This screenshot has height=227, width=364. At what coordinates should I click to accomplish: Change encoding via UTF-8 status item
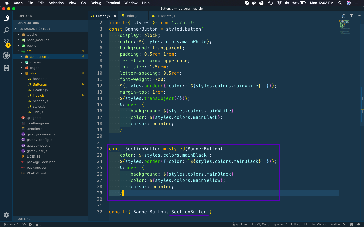tap(296, 224)
